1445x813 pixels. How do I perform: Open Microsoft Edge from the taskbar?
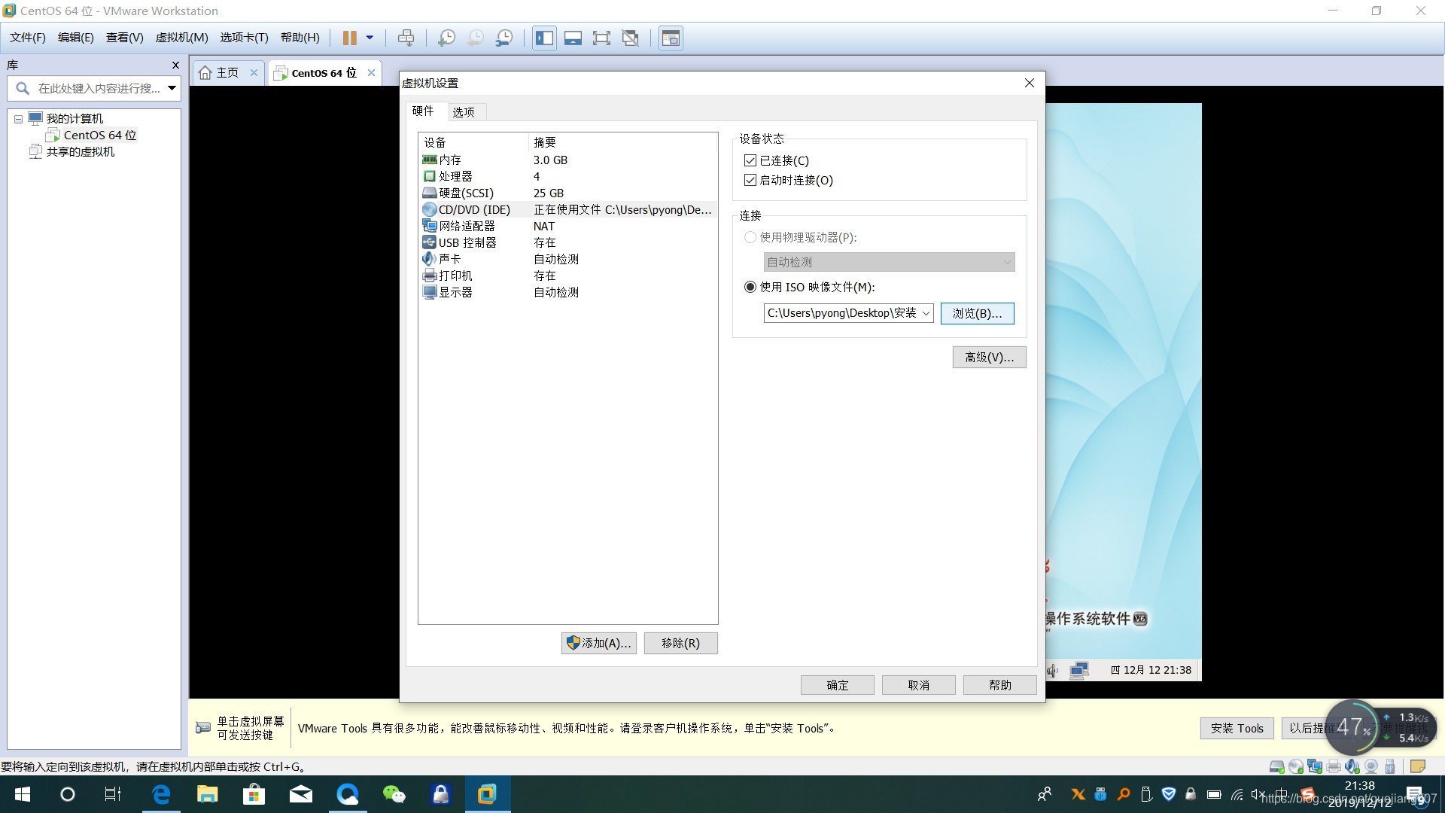[161, 794]
